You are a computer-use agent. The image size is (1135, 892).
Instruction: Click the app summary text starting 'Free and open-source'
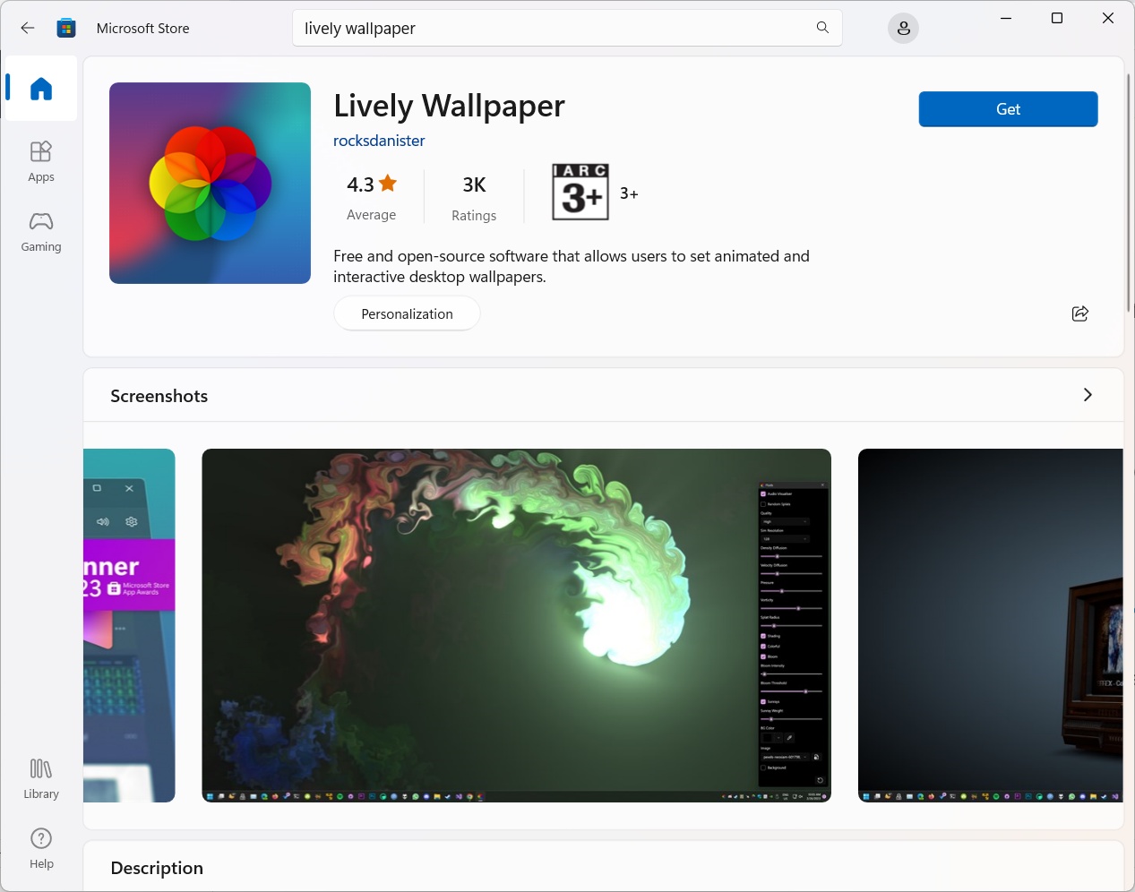tap(571, 266)
